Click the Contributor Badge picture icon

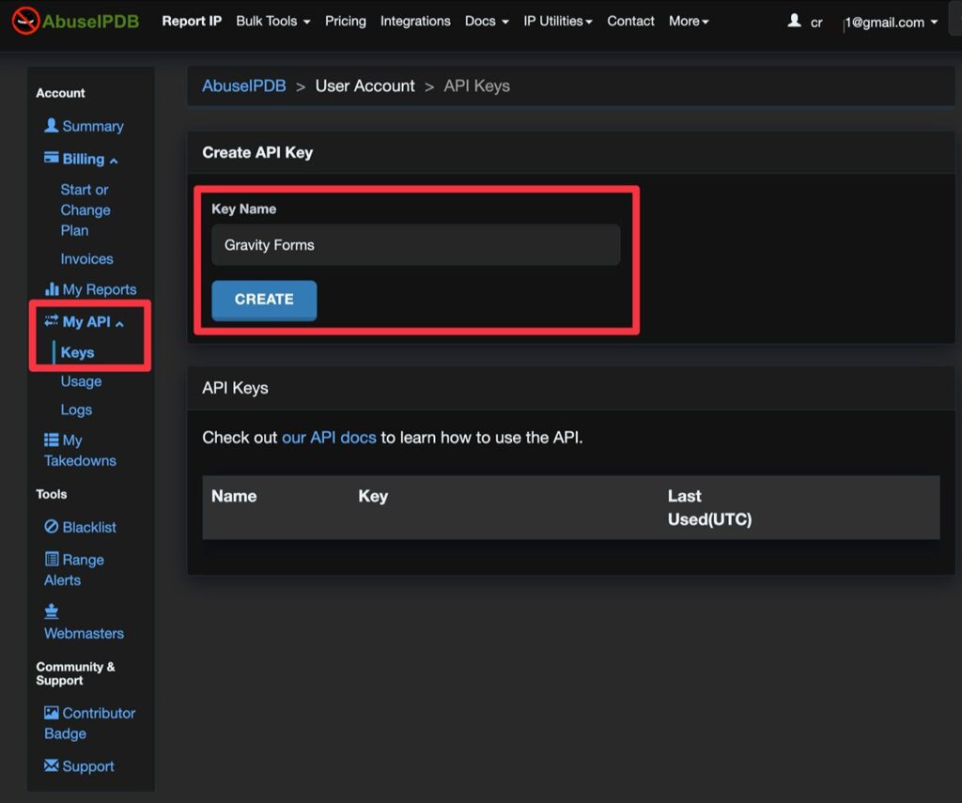click(52, 712)
